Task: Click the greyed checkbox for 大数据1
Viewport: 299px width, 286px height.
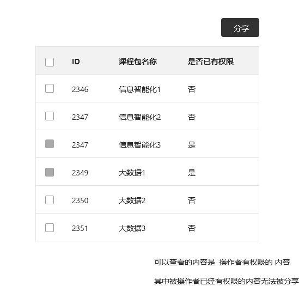Action: point(50,172)
